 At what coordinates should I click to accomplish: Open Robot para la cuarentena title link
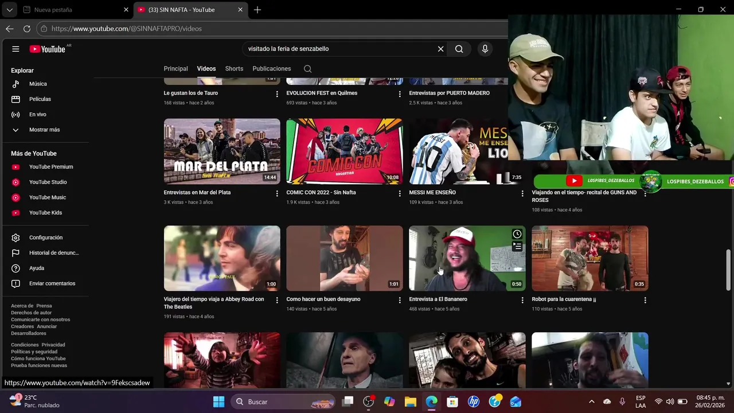[564, 299]
